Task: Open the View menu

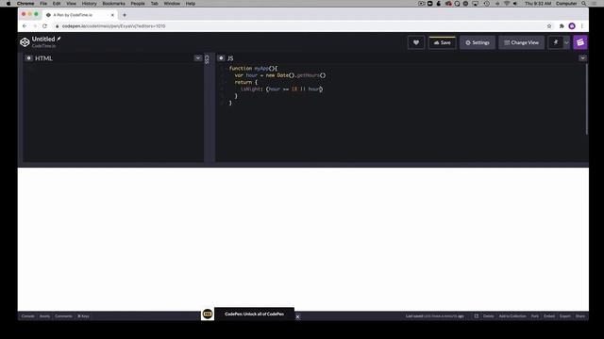Action: (72, 4)
